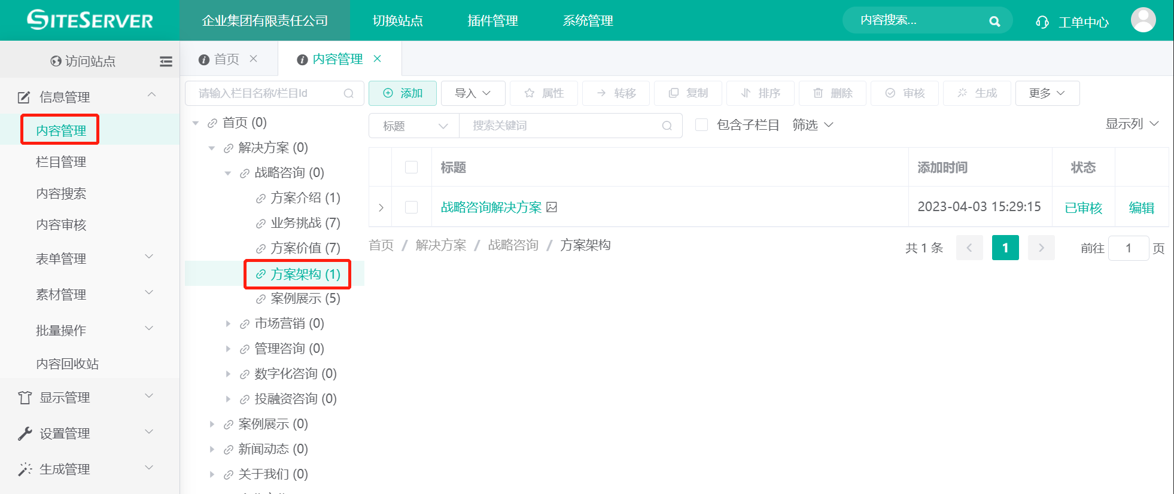Open the 更多 dropdown

click(1047, 93)
